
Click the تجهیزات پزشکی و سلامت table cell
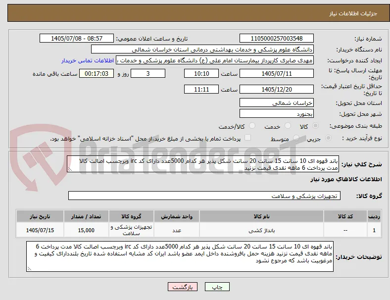[131, 230]
